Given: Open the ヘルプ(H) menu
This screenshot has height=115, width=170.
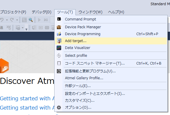Looking at the screenshot, I should (116, 12).
